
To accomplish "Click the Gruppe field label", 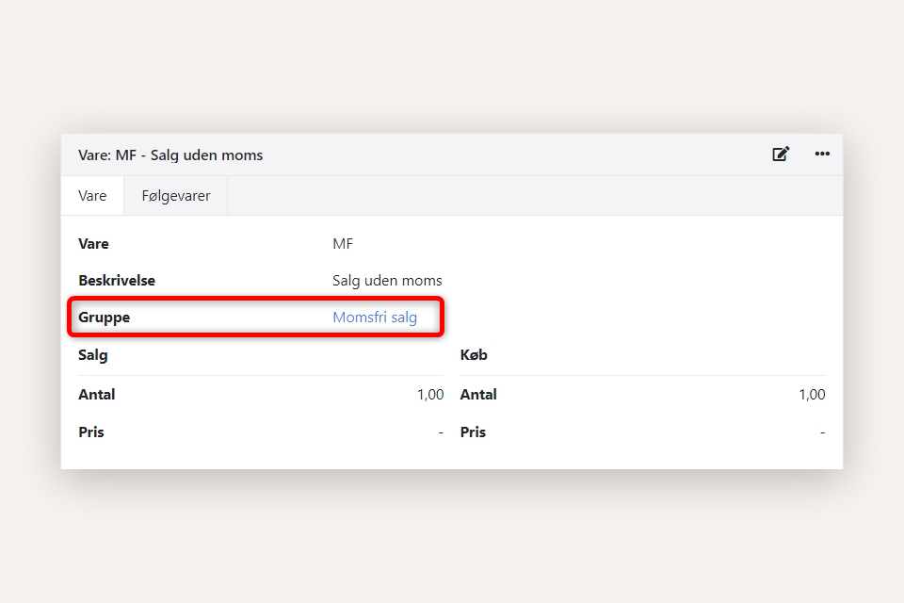I will click(x=104, y=318).
